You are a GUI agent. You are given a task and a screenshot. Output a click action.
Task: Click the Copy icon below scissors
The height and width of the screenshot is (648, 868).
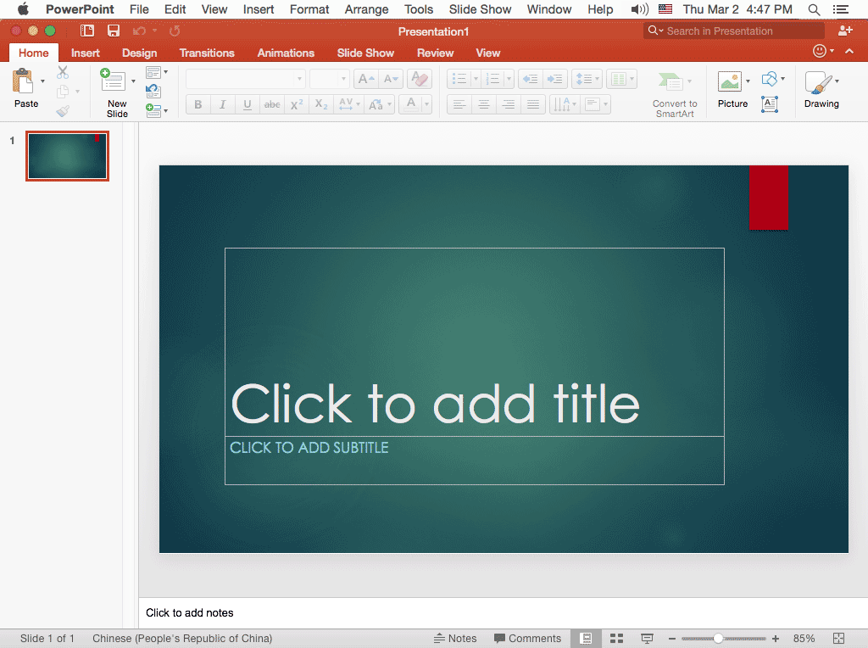point(63,92)
